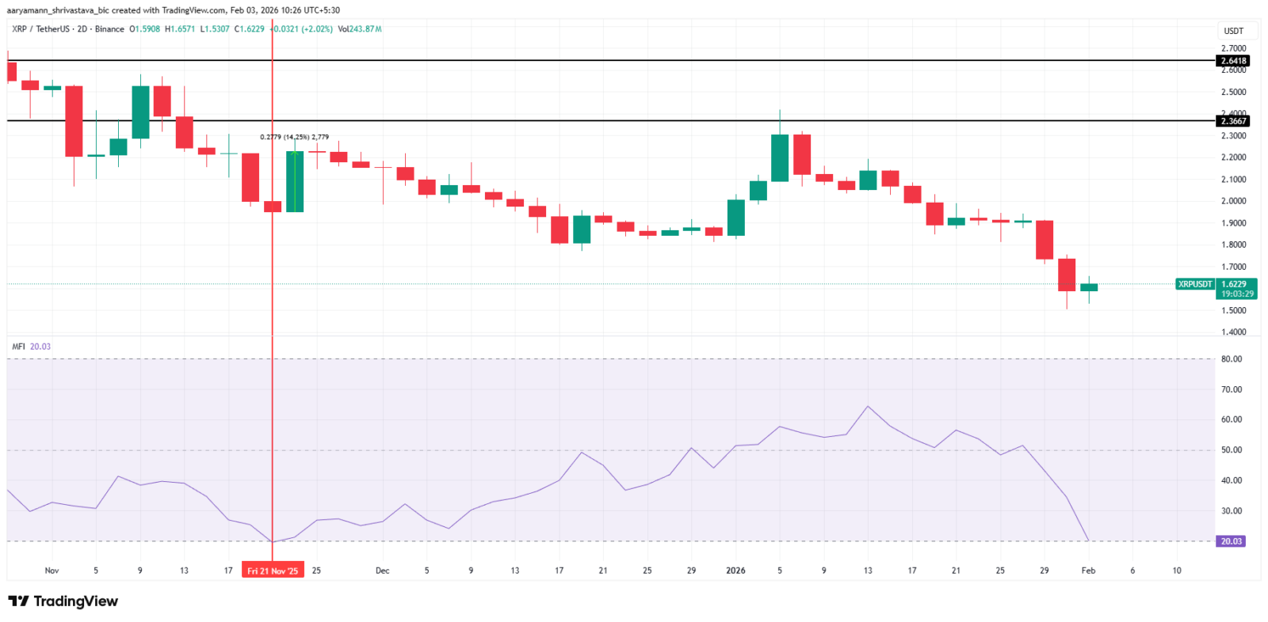The height and width of the screenshot is (622, 1268).
Task: Click the MFI indicator label
Action: [x=18, y=347]
